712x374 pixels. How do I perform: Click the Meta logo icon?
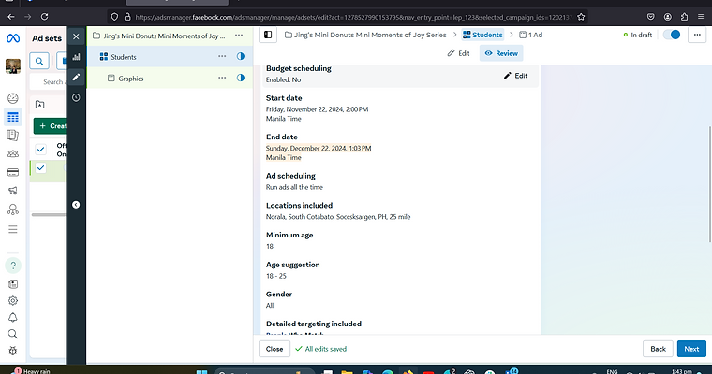point(13,38)
